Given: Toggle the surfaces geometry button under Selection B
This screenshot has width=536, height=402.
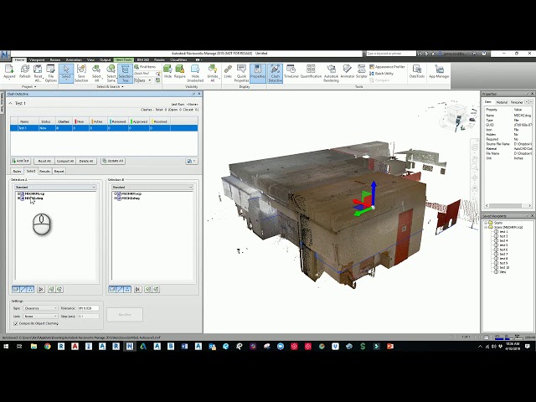Looking at the screenshot, I should tap(112, 290).
